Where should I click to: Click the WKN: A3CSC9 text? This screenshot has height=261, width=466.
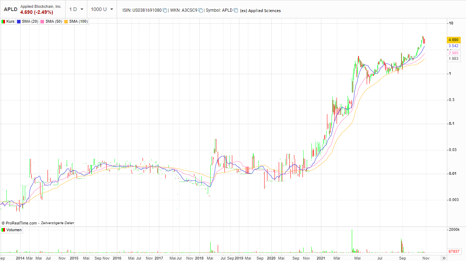[184, 11]
